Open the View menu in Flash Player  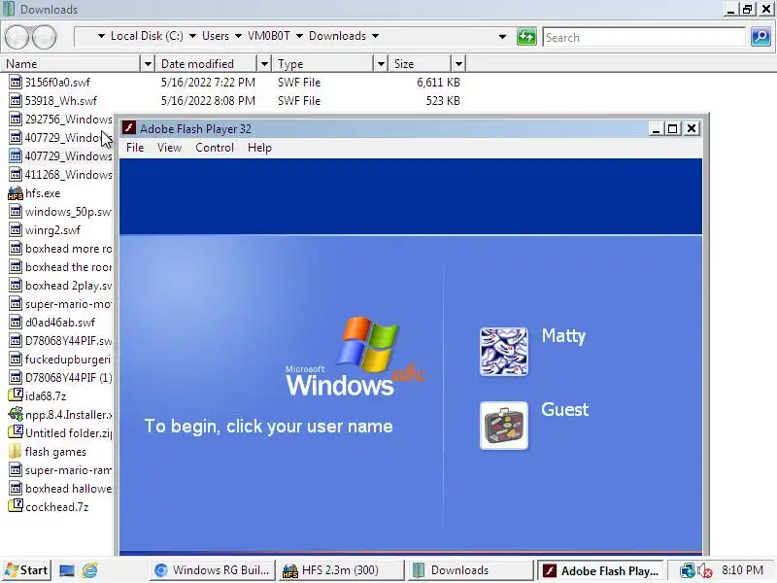(169, 148)
